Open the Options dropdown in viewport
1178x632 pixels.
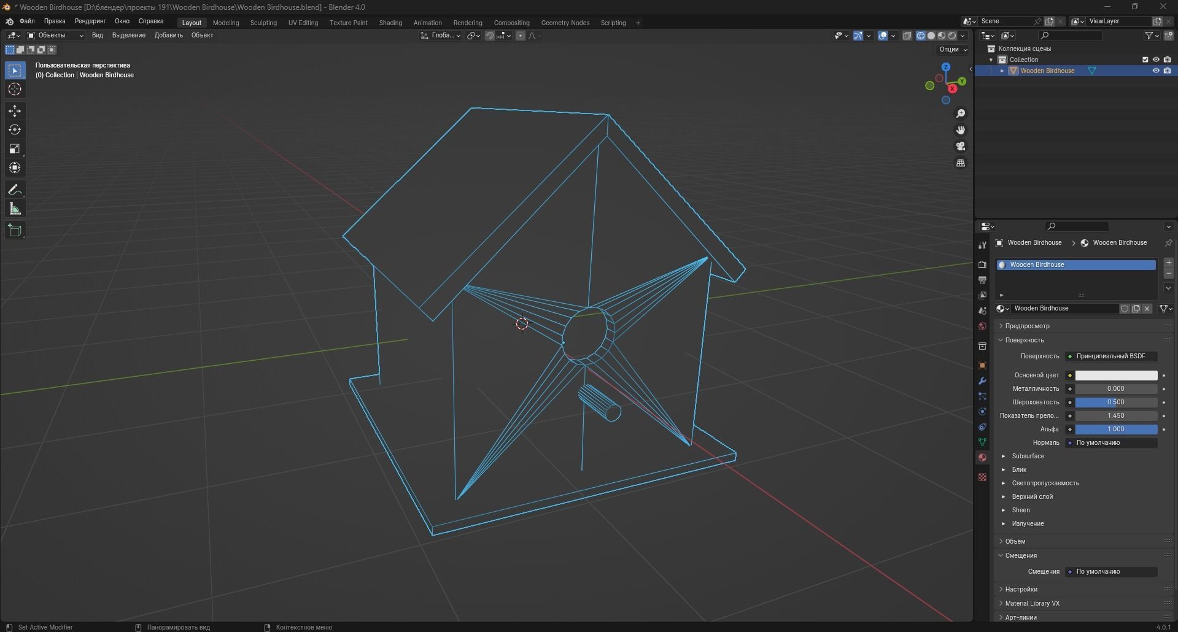[x=953, y=49]
